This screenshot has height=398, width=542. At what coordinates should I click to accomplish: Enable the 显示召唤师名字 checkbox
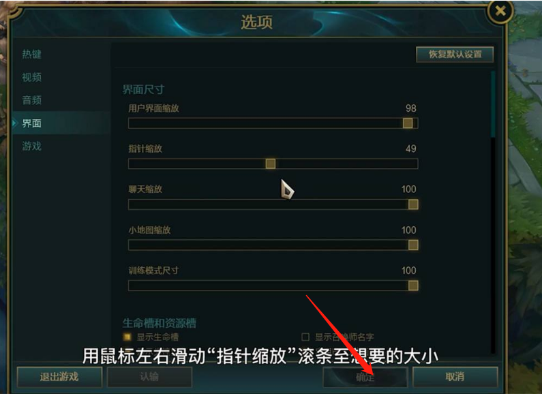(x=305, y=337)
